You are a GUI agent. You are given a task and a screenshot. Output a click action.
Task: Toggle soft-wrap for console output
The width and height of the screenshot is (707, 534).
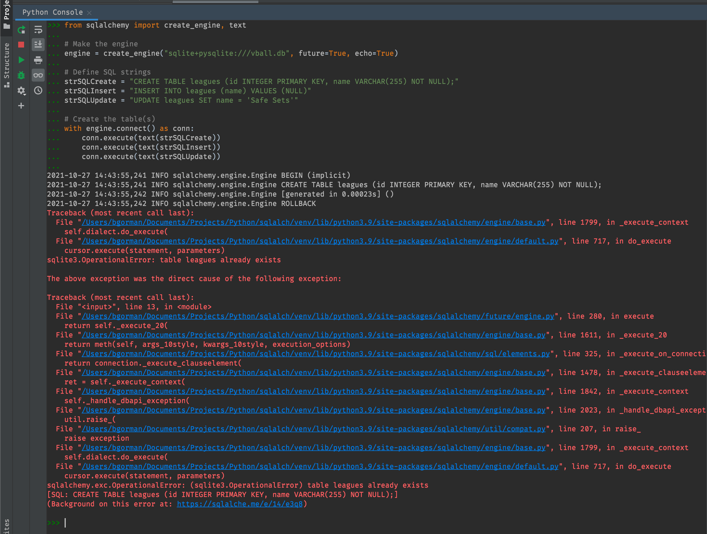pos(38,30)
